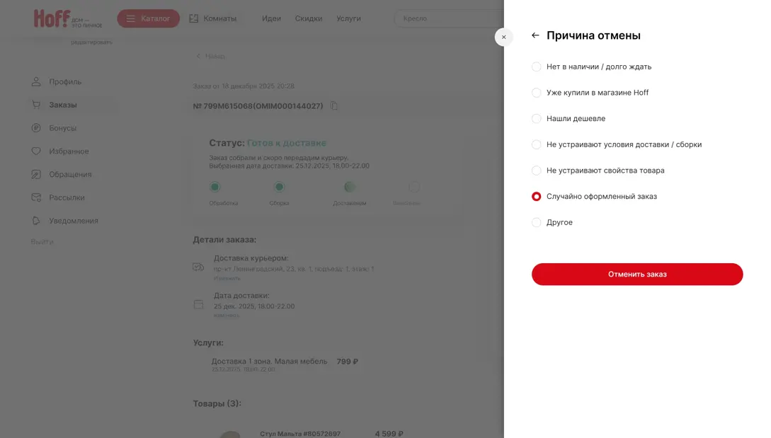Close the cancellation side panel
This screenshot has width=771, height=438.
pyautogui.click(x=503, y=37)
